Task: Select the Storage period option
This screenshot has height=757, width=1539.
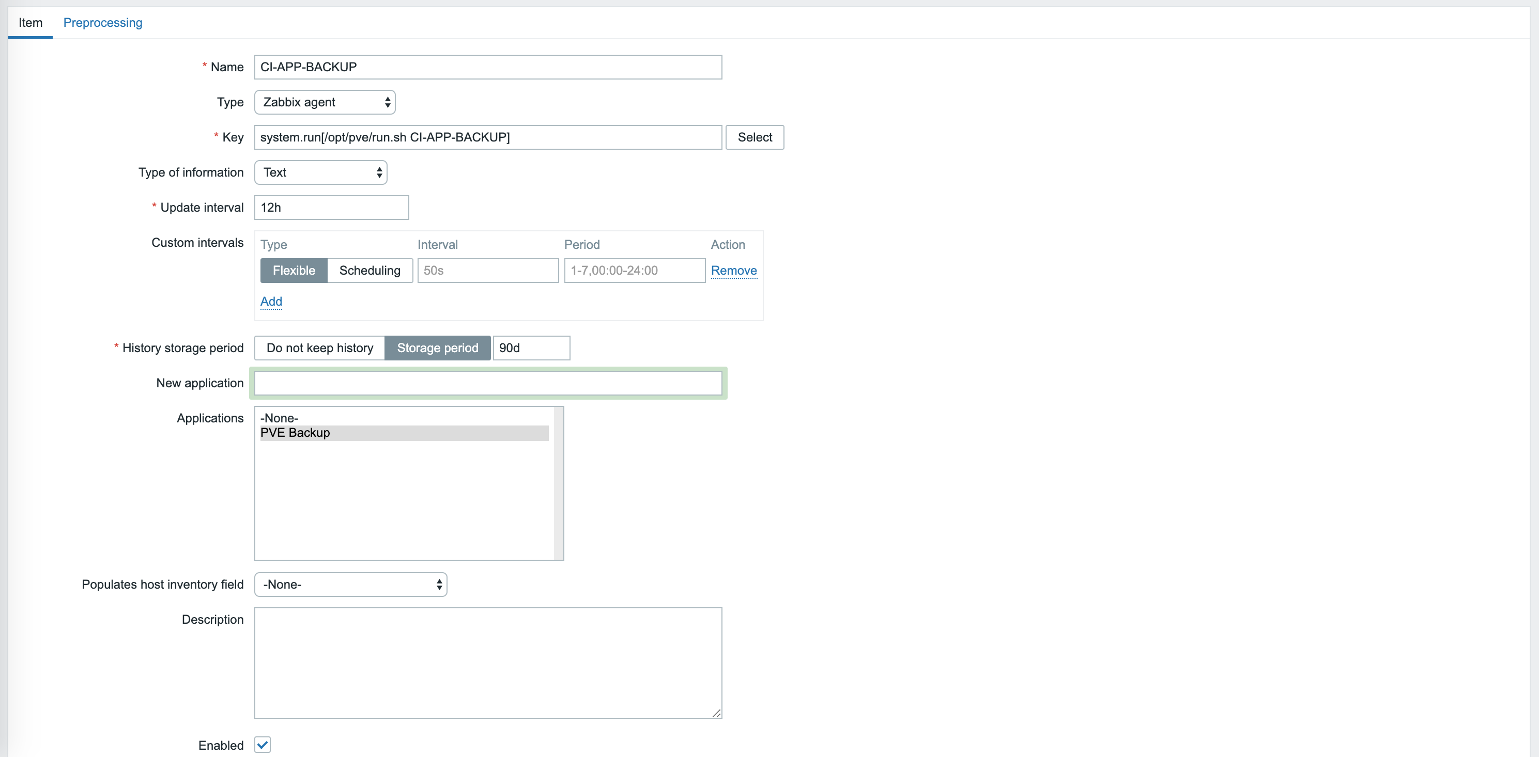Action: click(437, 348)
